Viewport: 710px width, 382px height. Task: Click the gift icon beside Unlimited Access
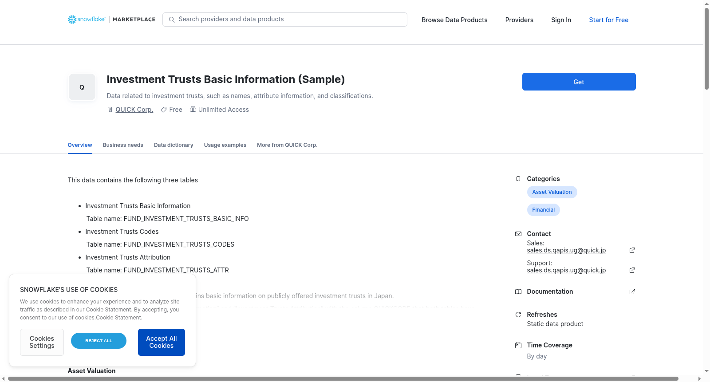click(x=193, y=109)
